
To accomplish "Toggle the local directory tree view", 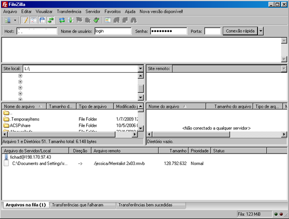I will (x=34, y=20).
